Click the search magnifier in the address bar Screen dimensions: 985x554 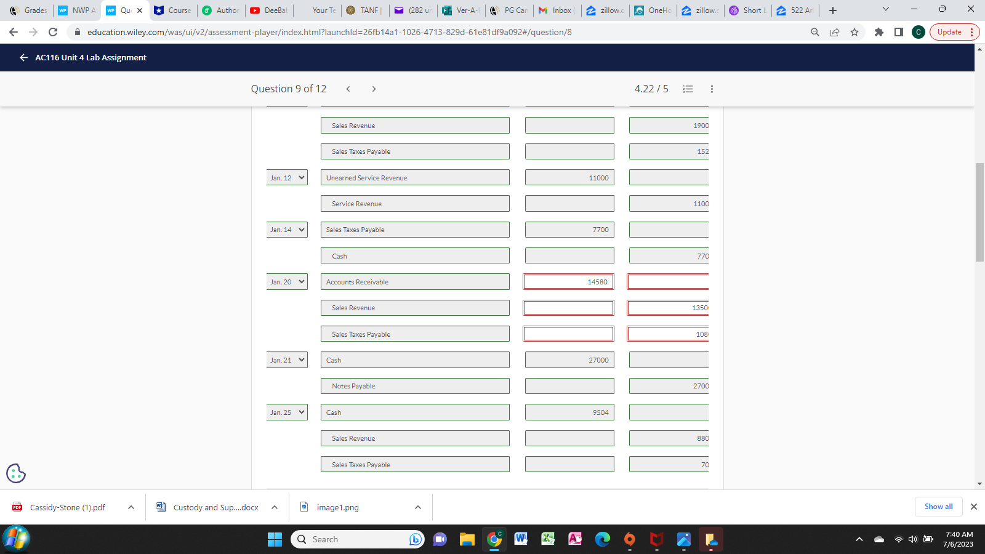click(814, 32)
